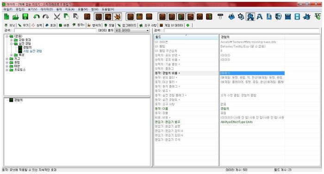Toggle the brown tree view button
Viewport: 324px width, 174px height.
[x=108, y=17]
